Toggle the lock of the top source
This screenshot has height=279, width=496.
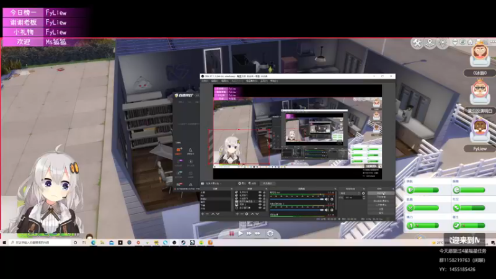(x=264, y=192)
